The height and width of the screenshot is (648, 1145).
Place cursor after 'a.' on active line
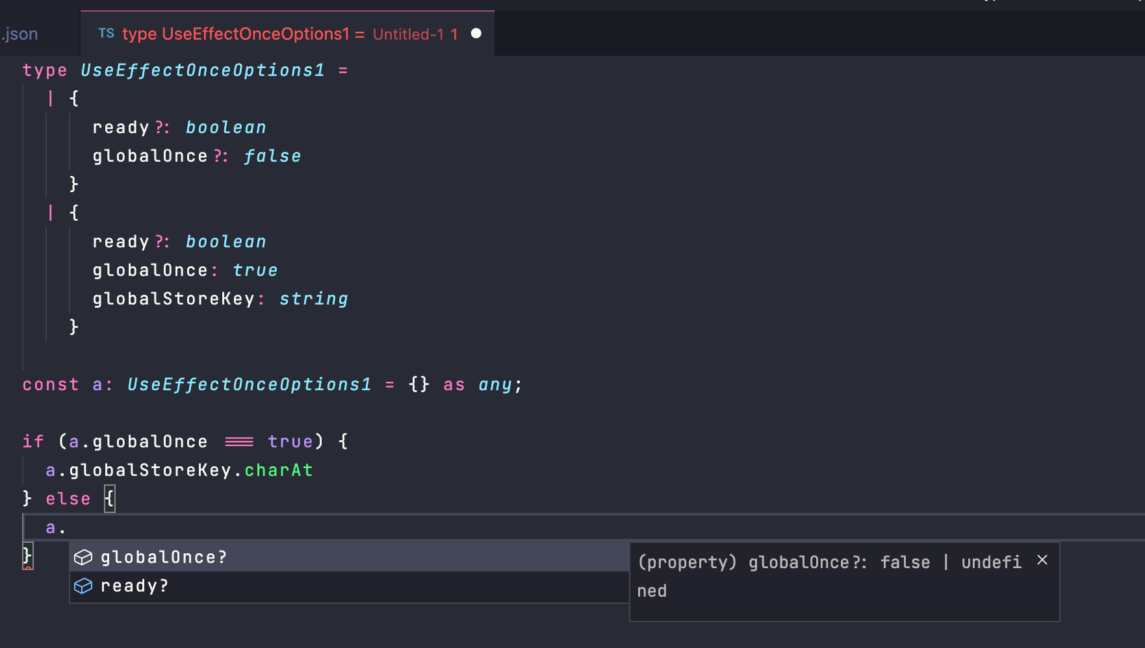click(x=67, y=528)
